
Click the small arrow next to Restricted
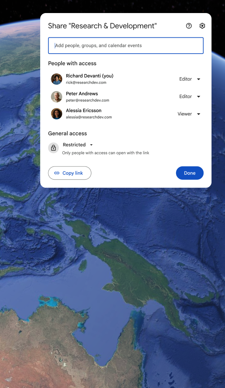[91, 145]
